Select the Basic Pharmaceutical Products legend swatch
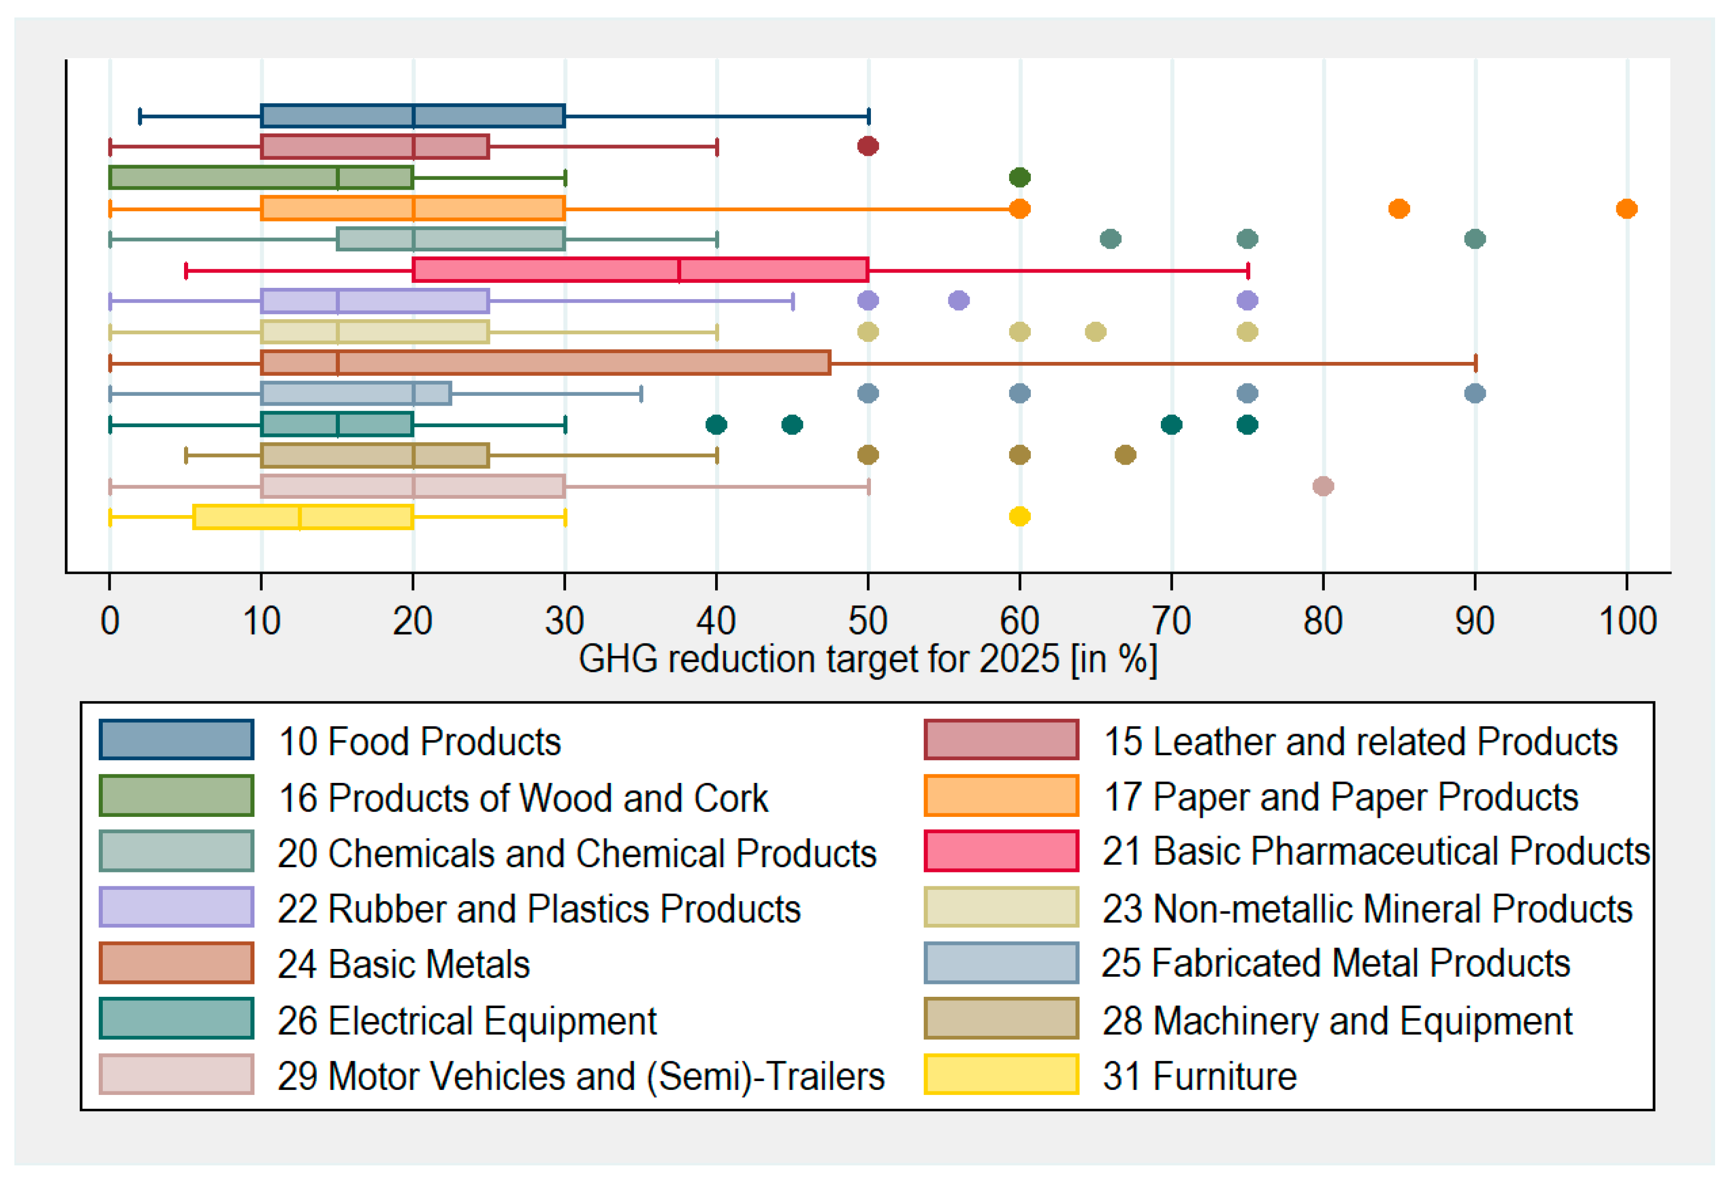Screen dimensions: 1731x1187 [1001, 851]
